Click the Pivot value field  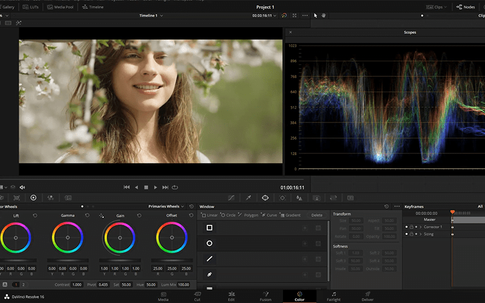(x=103, y=284)
